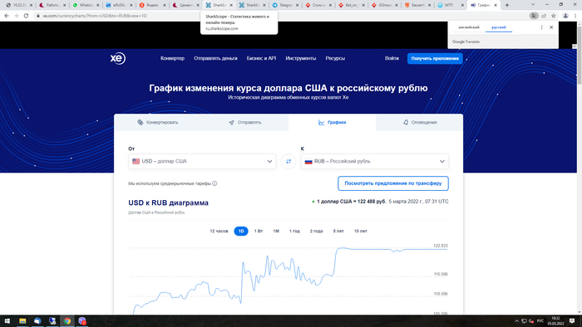Switch to the Отправлять tab
Screen dimensions: 582x327
245,123
